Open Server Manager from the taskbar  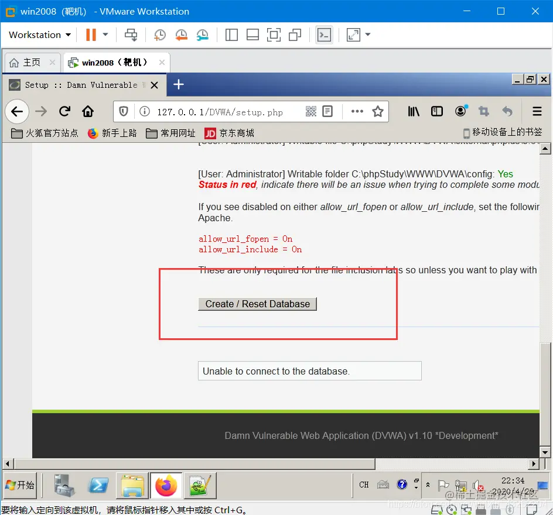click(64, 485)
